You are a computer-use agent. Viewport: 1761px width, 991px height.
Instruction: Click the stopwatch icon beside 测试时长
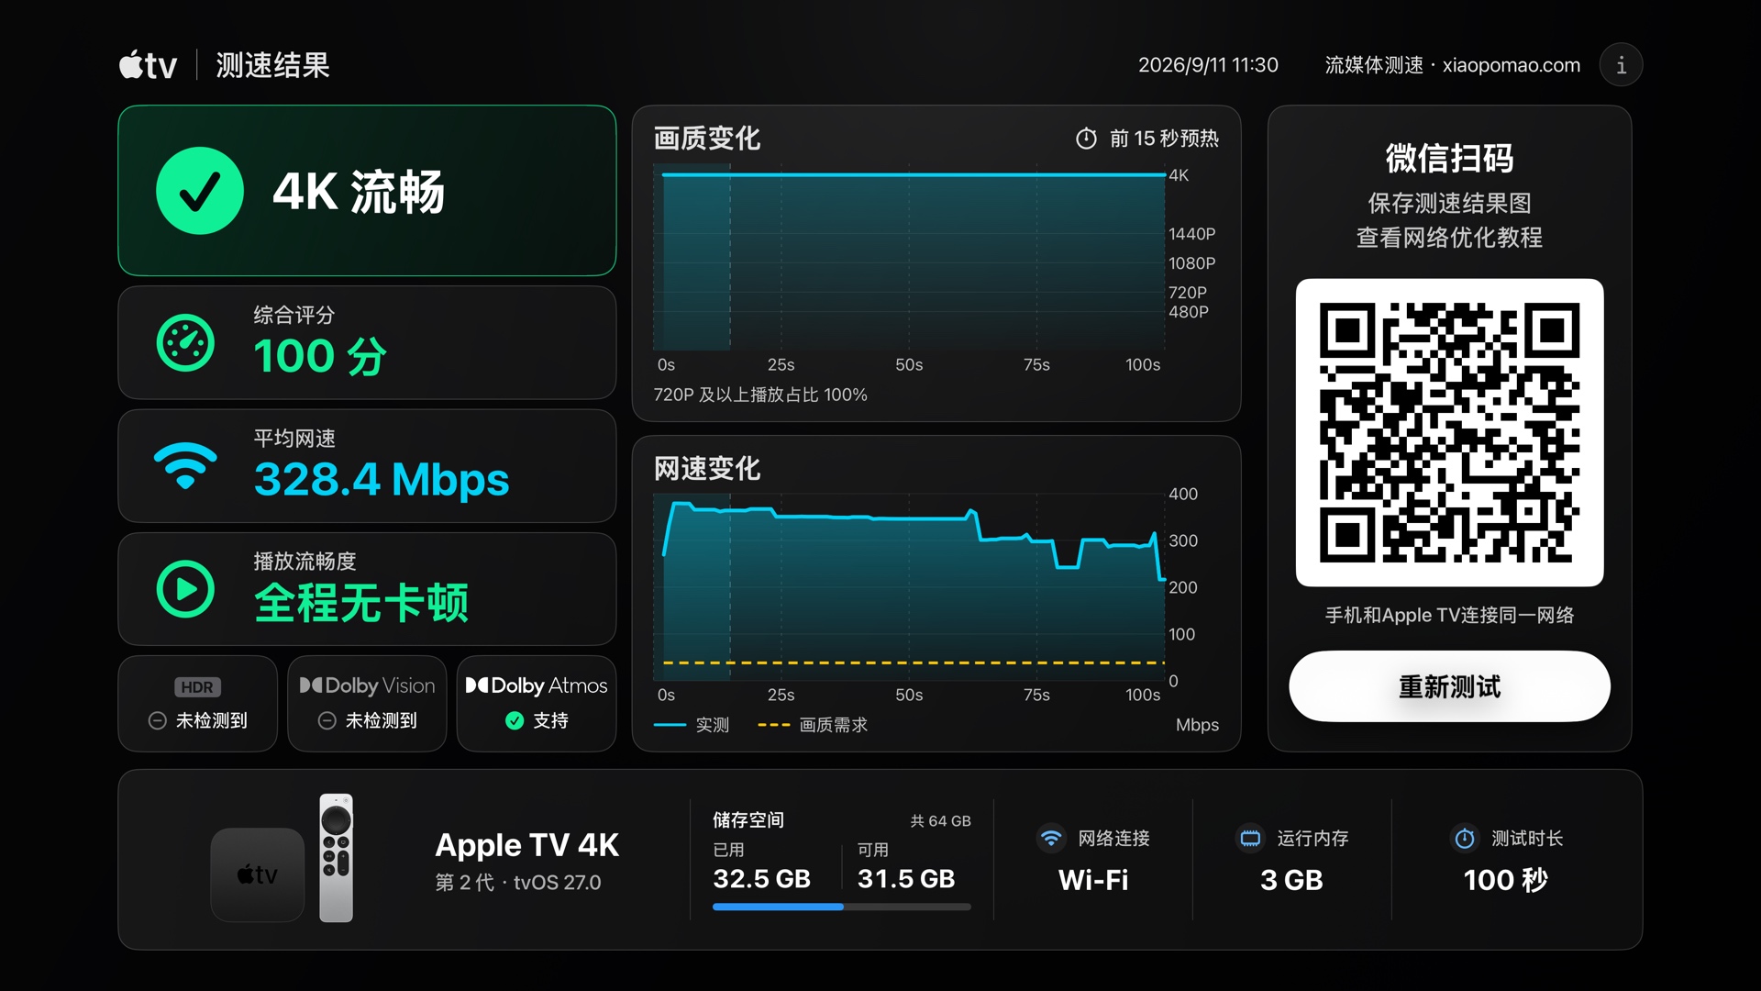point(1465,838)
